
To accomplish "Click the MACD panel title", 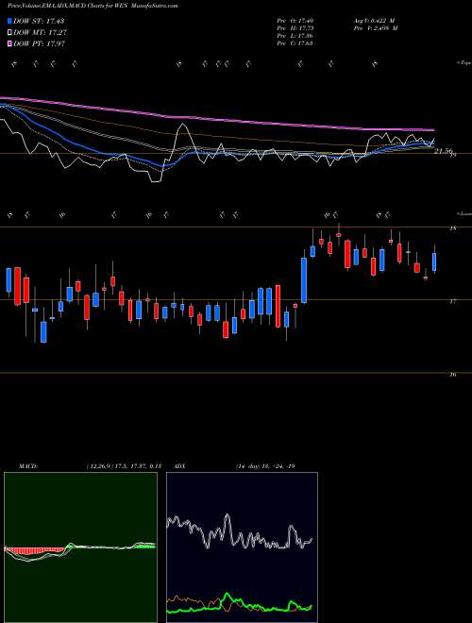I will coord(27,466).
